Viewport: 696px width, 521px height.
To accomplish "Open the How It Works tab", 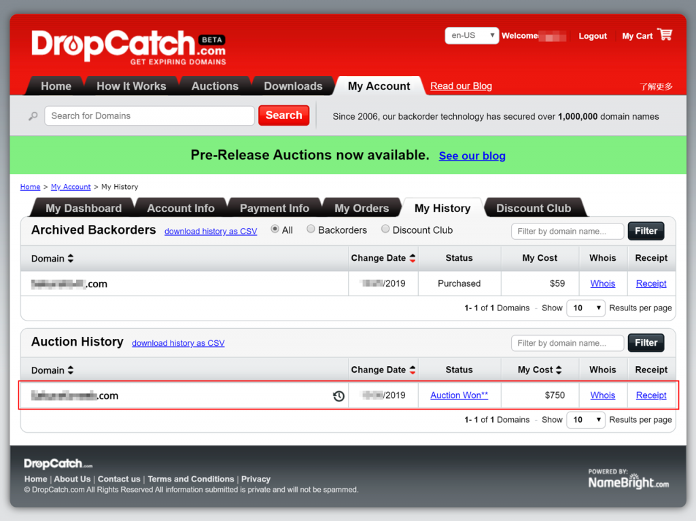I will (x=131, y=86).
